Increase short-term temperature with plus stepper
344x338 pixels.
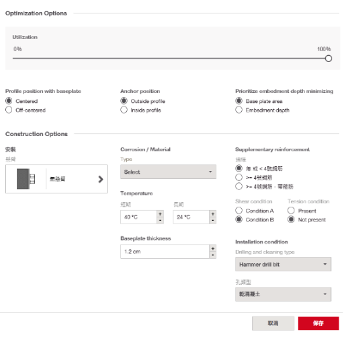click(x=161, y=214)
